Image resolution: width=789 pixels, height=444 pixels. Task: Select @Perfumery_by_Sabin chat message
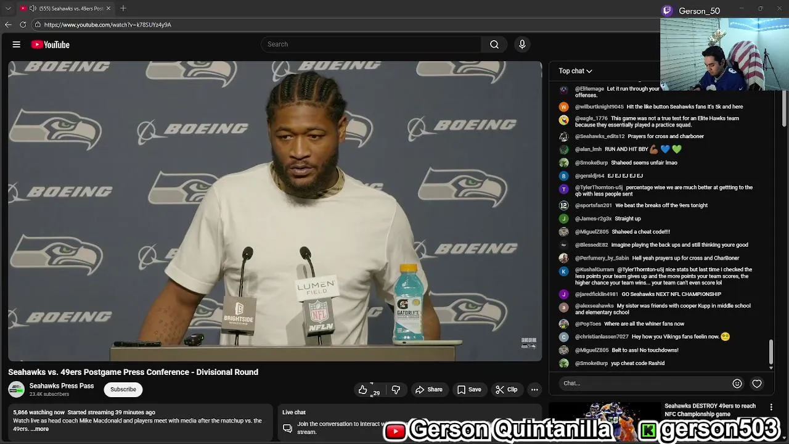[685, 258]
